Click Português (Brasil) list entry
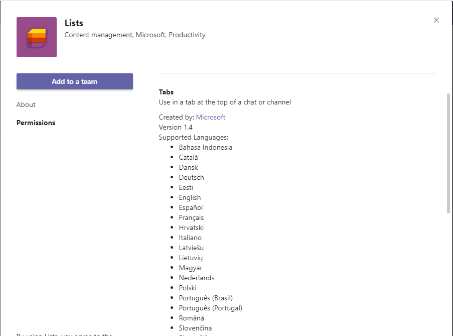 [x=206, y=298]
